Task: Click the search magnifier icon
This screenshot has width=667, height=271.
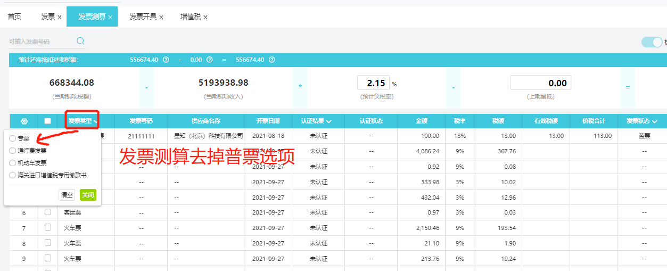Action: [x=80, y=41]
